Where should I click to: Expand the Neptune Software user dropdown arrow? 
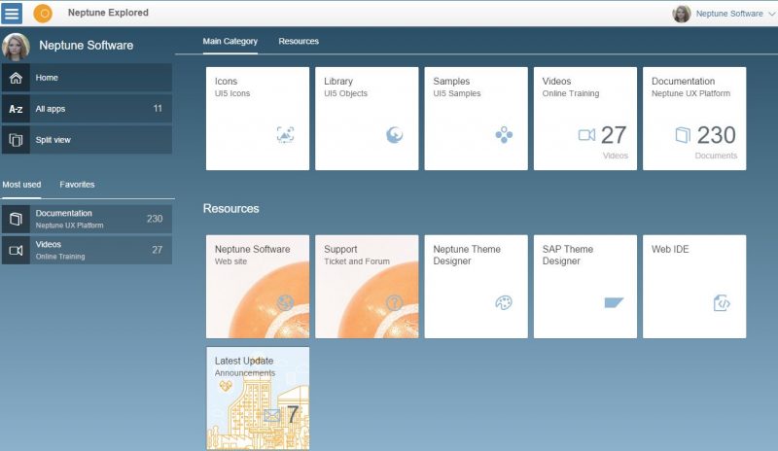point(771,14)
